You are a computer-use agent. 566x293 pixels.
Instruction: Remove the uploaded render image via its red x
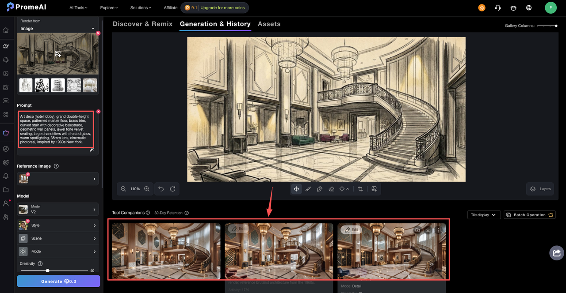click(98, 33)
